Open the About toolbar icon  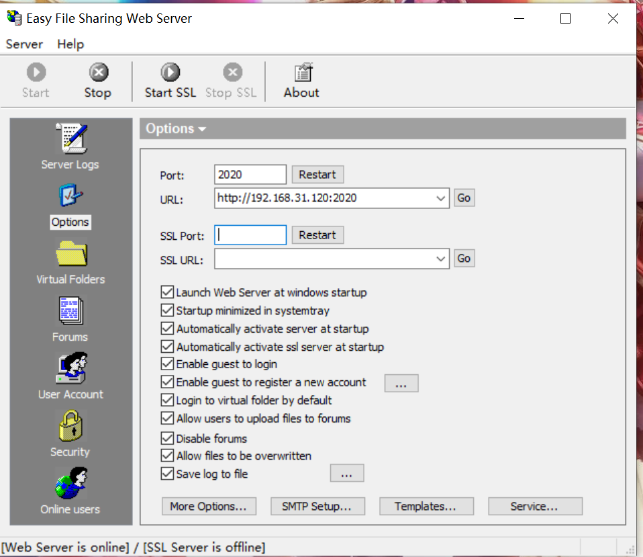pyautogui.click(x=302, y=81)
